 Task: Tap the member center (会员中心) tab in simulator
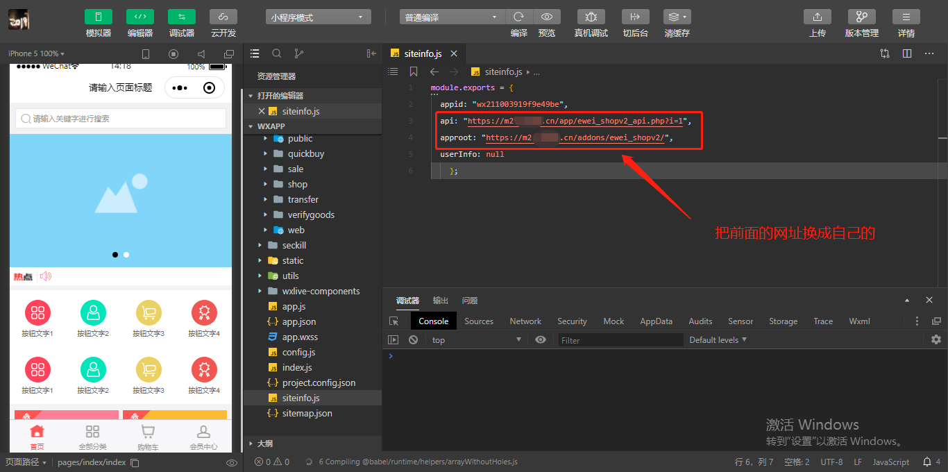[203, 437]
